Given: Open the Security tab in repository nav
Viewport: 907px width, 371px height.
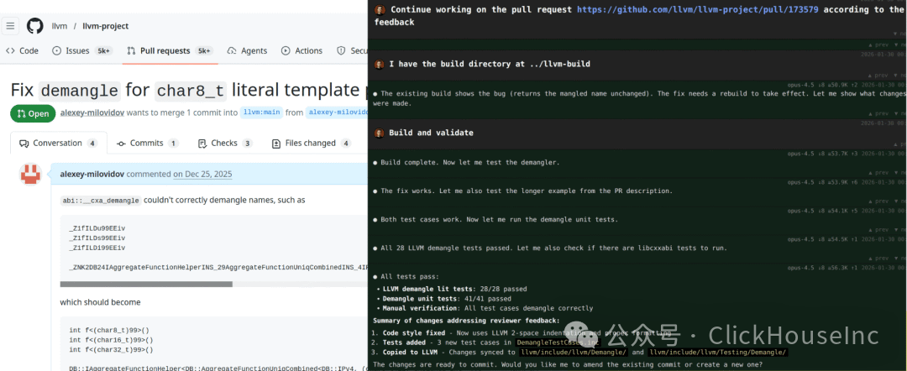Looking at the screenshot, I should [352, 51].
